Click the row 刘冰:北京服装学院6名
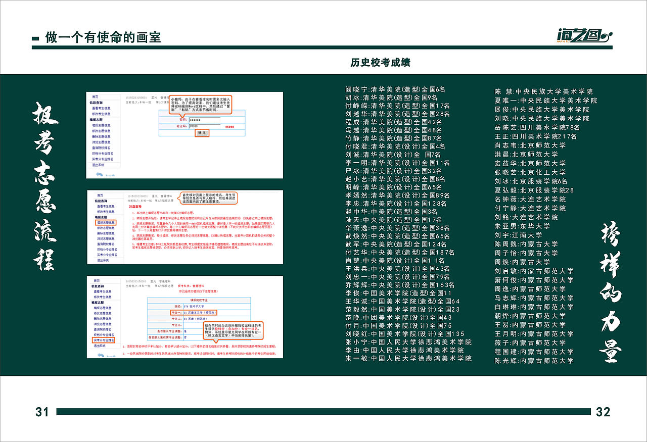This screenshot has height=442, width=647. click(x=531, y=181)
